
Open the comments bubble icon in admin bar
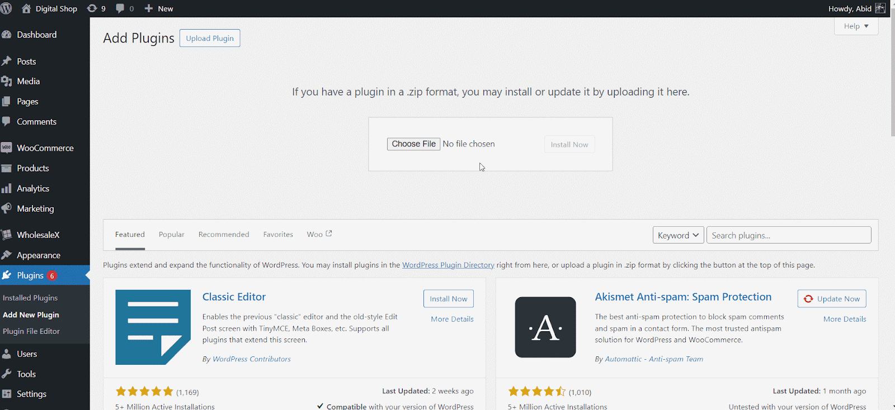pyautogui.click(x=120, y=8)
